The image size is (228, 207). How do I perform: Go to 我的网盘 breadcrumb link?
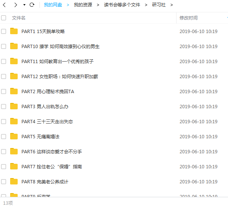pos(53,5)
